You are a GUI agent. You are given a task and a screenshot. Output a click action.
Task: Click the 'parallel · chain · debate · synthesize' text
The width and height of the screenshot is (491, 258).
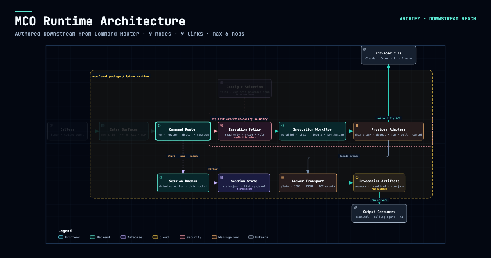click(313, 134)
